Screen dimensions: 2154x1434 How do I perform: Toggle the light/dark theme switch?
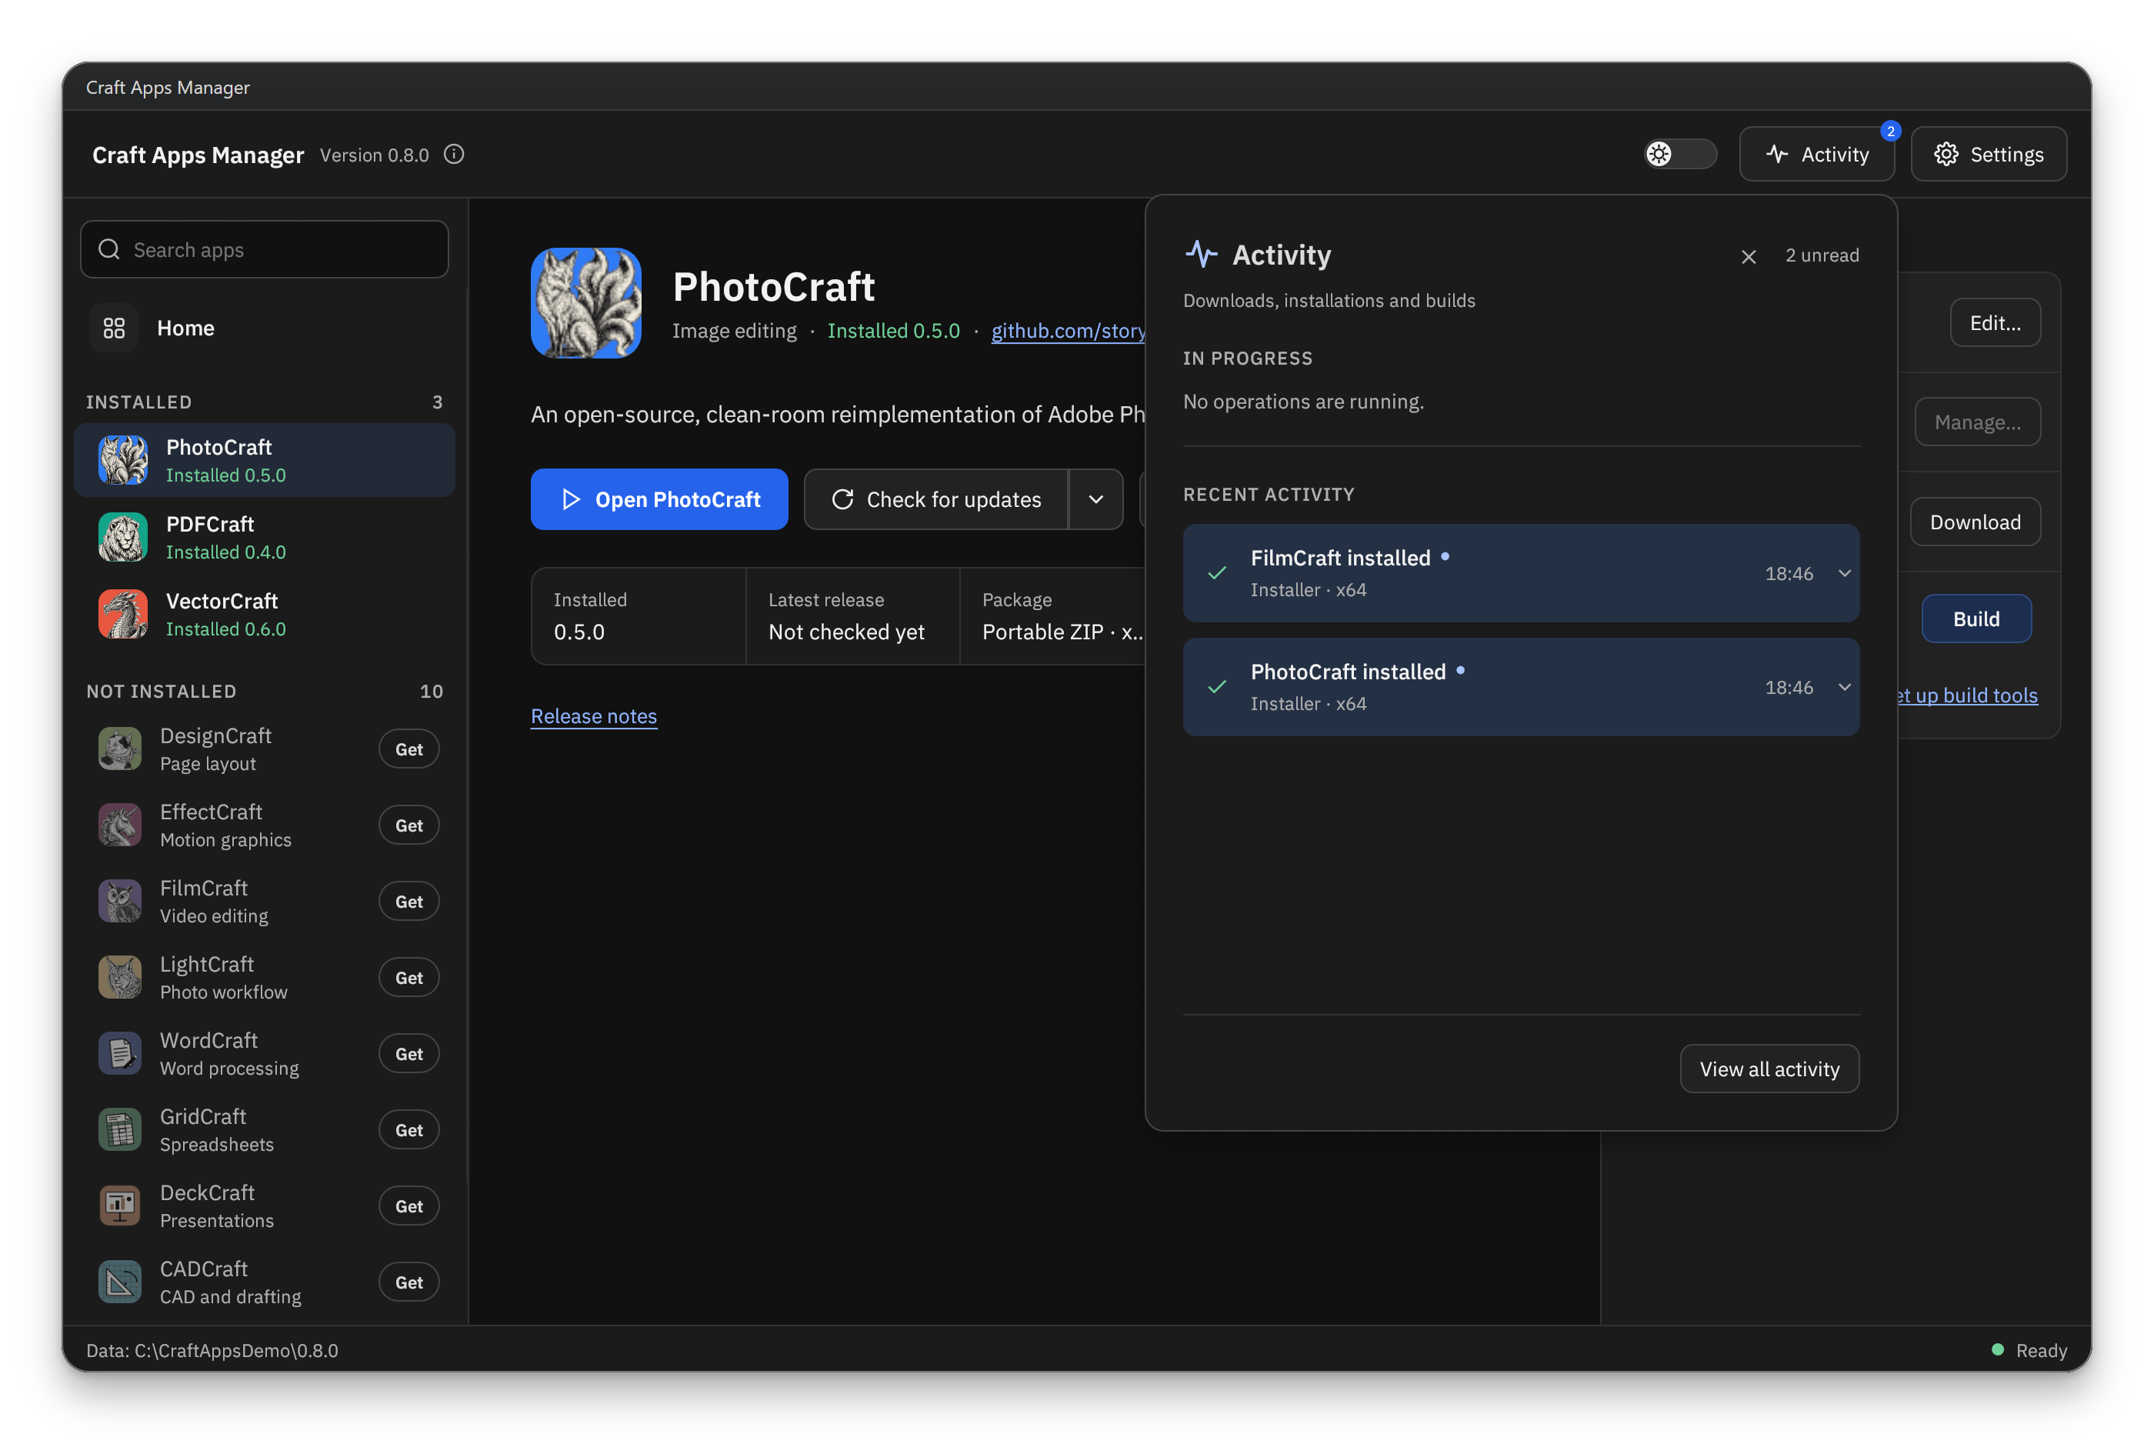1680,154
